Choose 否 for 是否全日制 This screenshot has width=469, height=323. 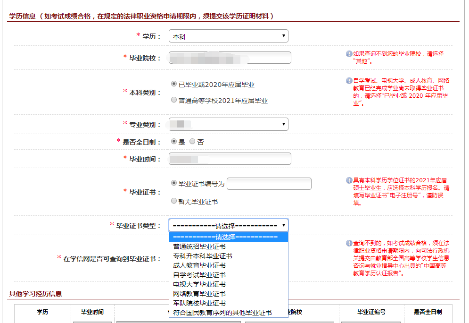192,141
